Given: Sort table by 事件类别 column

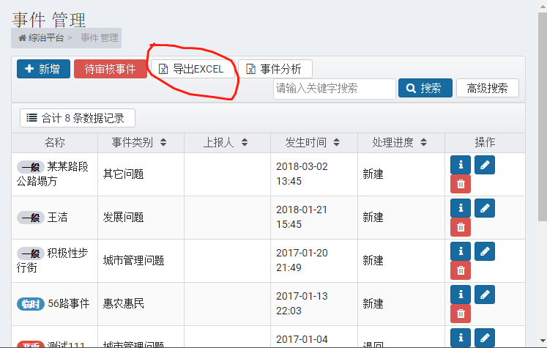Looking at the screenshot, I should coord(163,142).
